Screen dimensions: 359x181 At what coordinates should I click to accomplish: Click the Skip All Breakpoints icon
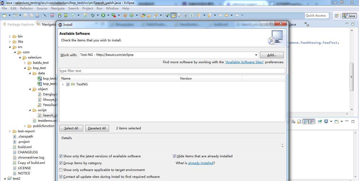(45, 15)
